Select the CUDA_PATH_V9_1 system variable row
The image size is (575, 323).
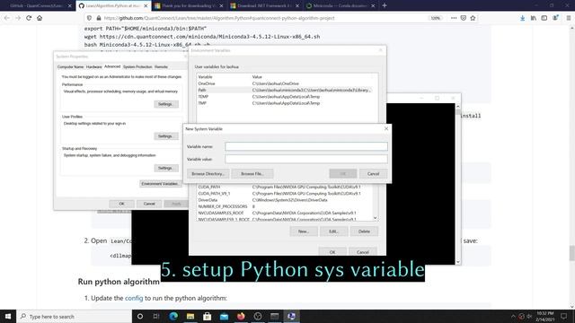[285, 194]
